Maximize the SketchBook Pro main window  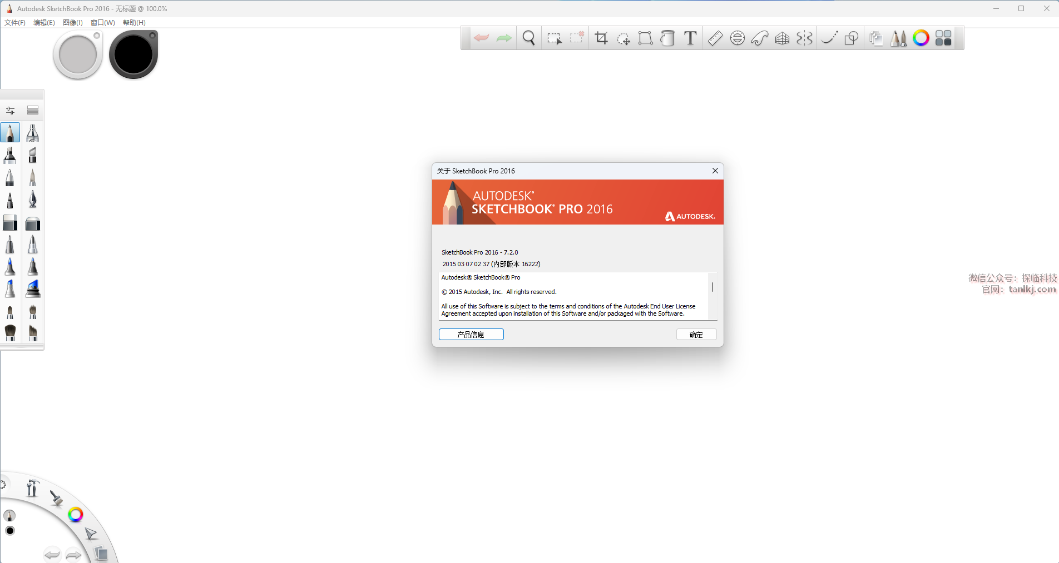[1021, 8]
